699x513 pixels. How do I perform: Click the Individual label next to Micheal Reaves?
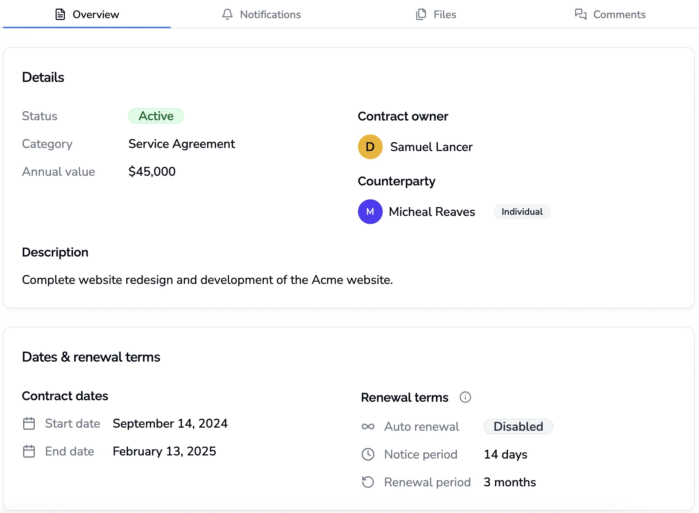(522, 212)
